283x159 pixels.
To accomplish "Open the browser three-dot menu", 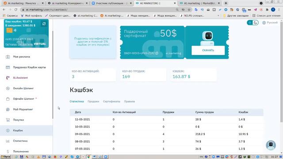I will click(279, 10).
